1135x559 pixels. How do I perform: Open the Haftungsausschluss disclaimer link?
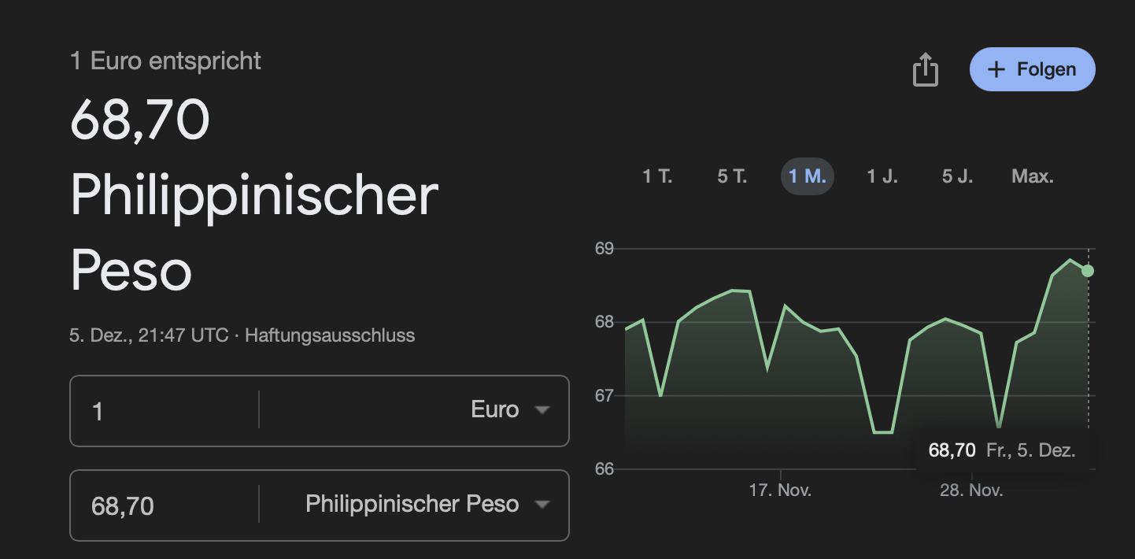click(x=330, y=335)
